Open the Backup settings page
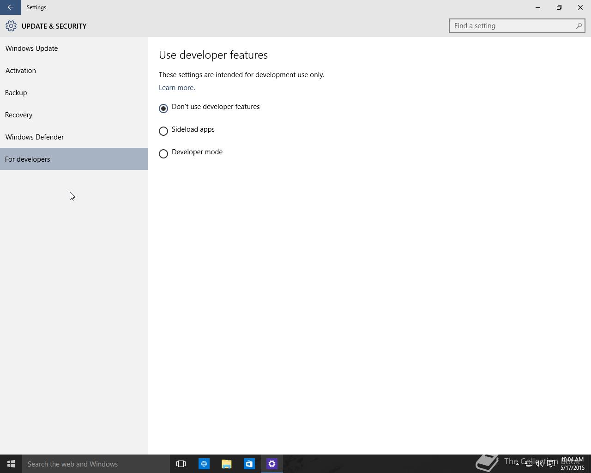 [x=74, y=92]
